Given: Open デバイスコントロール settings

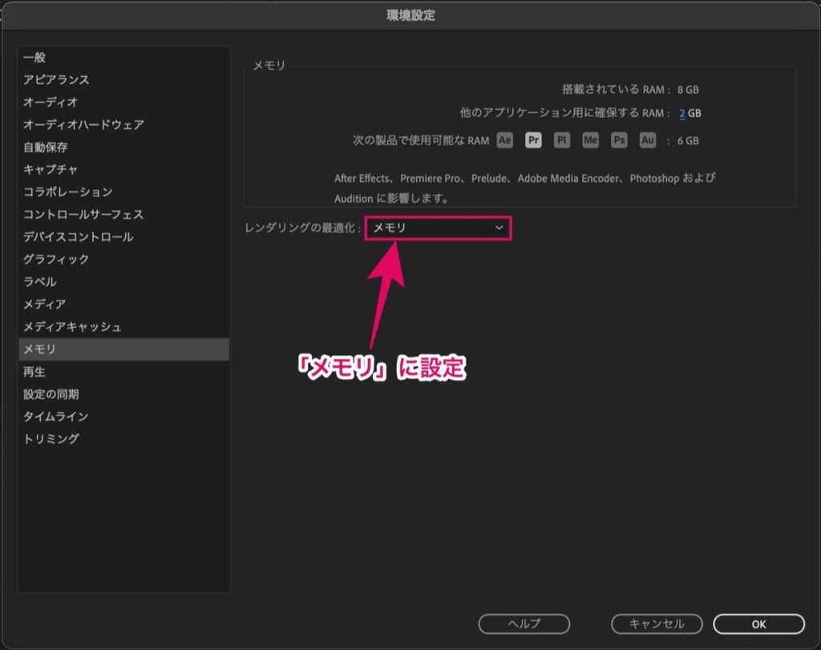Looking at the screenshot, I should 124,237.
